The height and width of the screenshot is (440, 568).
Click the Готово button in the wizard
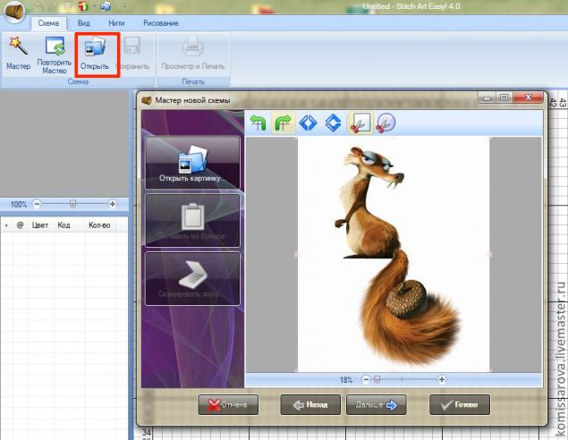(460, 404)
